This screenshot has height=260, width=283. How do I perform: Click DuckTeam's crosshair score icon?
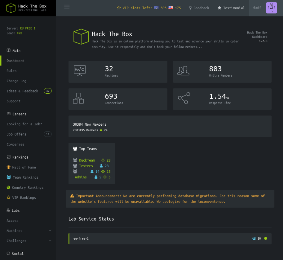103,160
